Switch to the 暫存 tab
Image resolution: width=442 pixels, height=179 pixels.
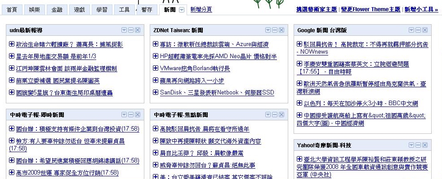(147, 10)
